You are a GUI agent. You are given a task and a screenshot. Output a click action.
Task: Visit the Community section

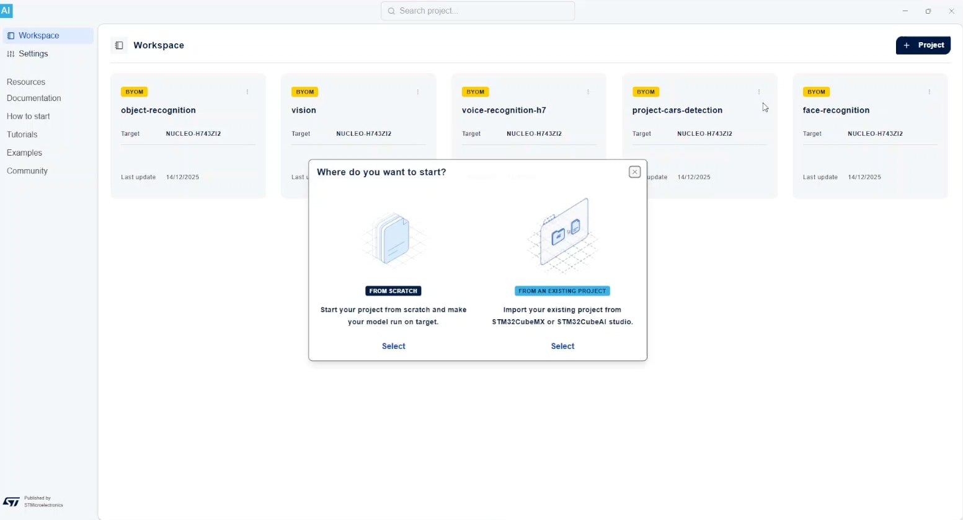[27, 170]
